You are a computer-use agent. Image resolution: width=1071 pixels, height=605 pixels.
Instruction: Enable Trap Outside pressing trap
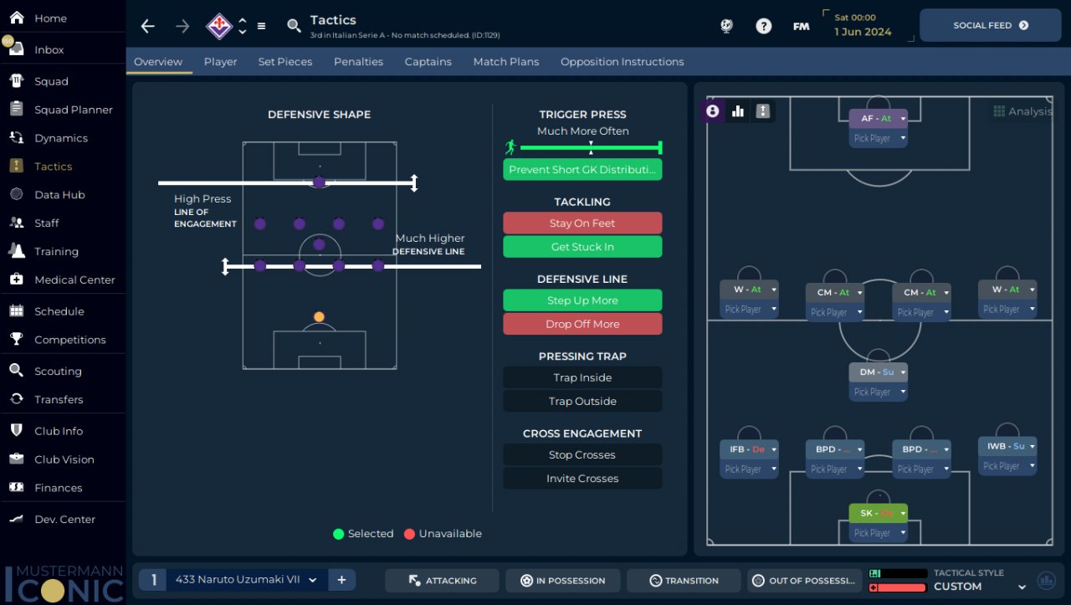tap(582, 401)
